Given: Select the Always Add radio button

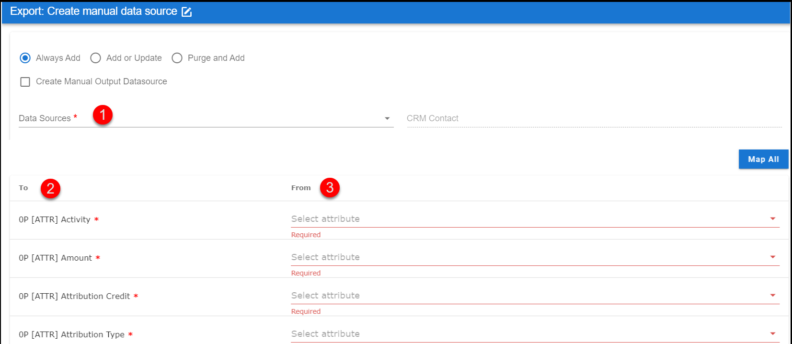Looking at the screenshot, I should [x=25, y=58].
